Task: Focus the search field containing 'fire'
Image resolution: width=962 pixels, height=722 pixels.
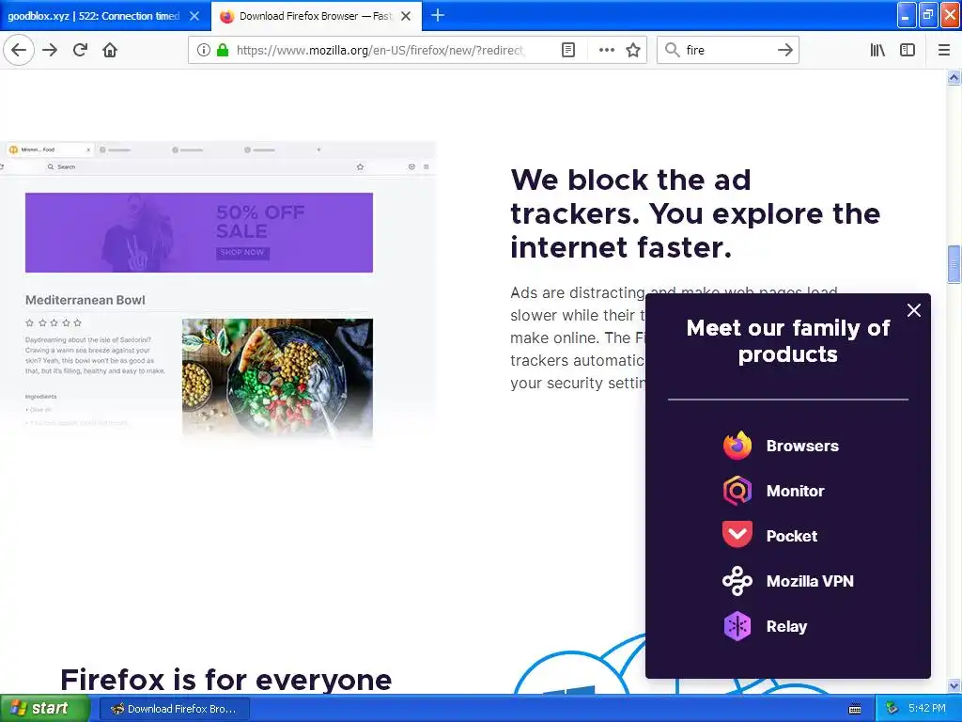Action: (x=728, y=50)
